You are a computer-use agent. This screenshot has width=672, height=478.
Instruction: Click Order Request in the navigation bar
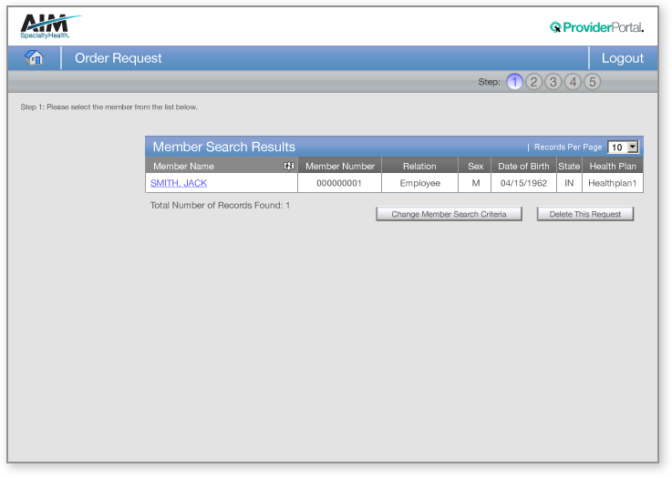pyautogui.click(x=119, y=58)
